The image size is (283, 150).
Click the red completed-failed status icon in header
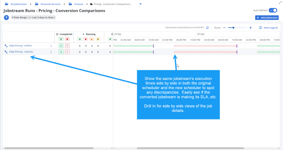pyautogui.click(x=67, y=39)
